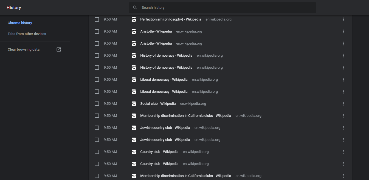Open Clear browsing data
This screenshot has width=369, height=180.
point(24,50)
